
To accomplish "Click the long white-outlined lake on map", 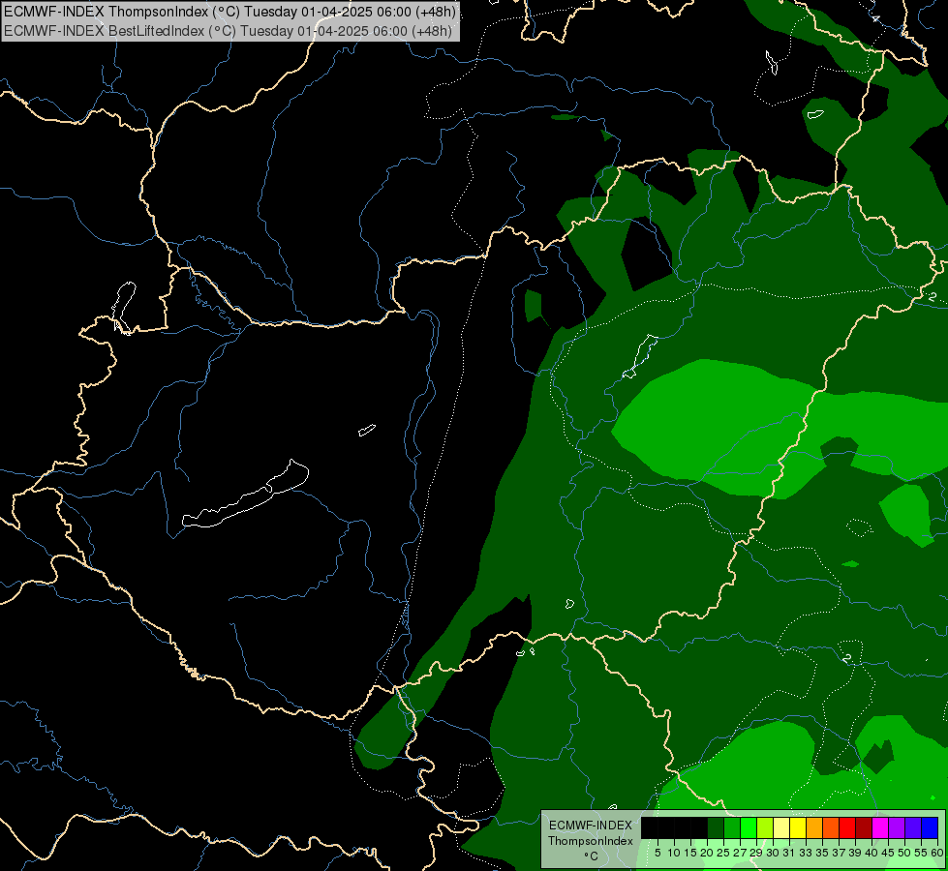I will (x=245, y=494).
